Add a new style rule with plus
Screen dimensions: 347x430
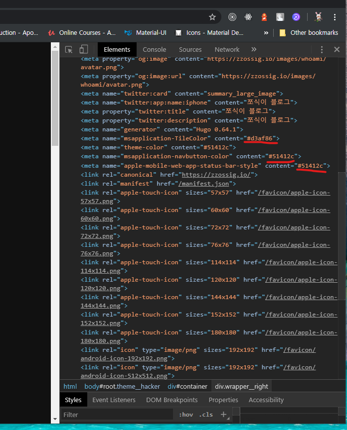224,415
